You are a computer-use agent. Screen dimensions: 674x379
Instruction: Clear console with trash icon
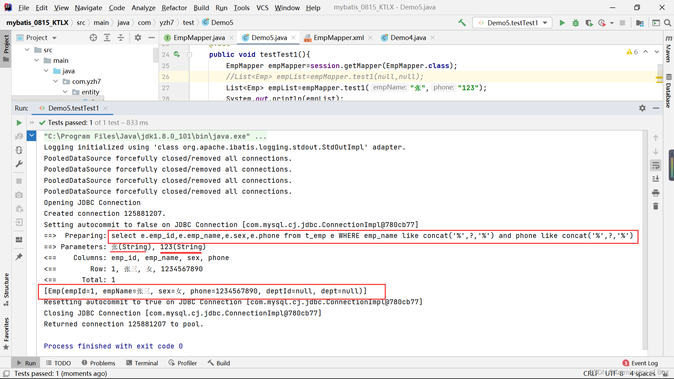click(x=655, y=206)
